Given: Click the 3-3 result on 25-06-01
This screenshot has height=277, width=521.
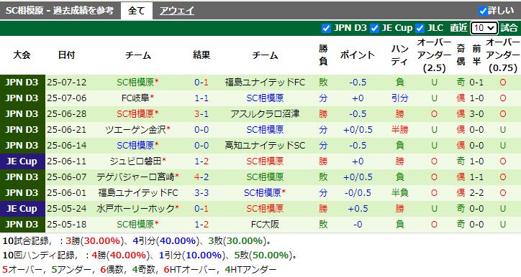Looking at the screenshot, I should pos(201,193).
